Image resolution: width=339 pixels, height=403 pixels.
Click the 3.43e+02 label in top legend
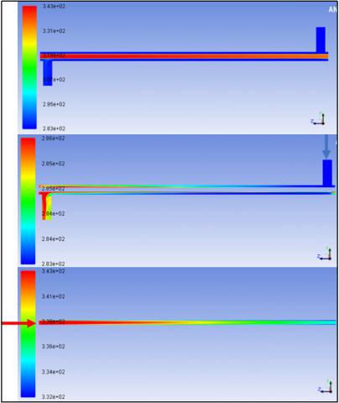coord(54,6)
